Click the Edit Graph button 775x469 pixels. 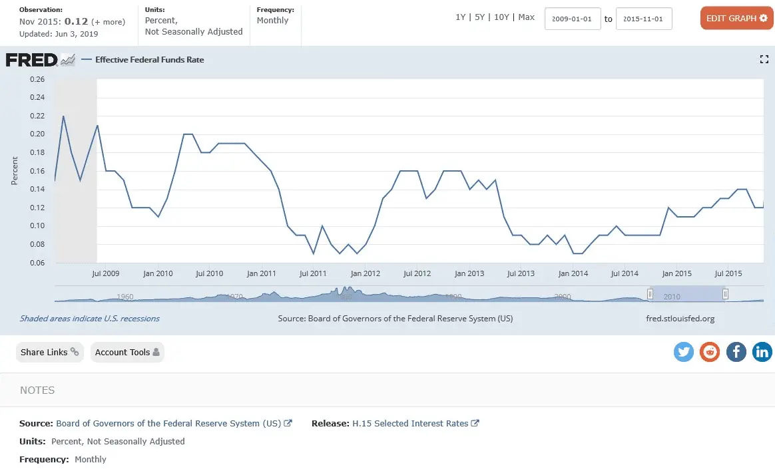(x=736, y=18)
